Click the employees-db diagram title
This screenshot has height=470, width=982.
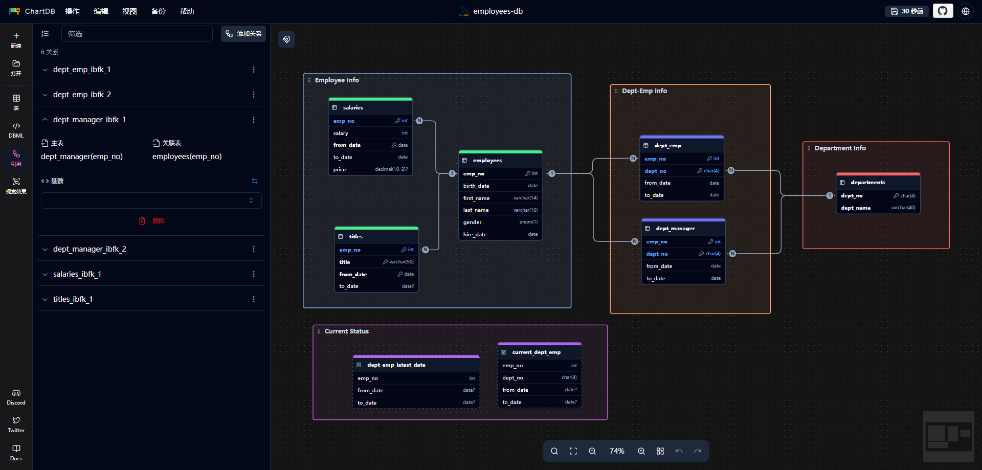click(x=498, y=11)
